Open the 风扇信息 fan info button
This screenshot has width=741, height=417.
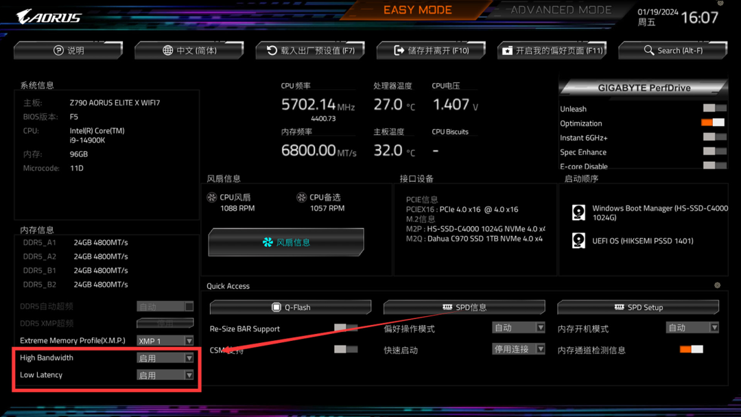(x=286, y=242)
